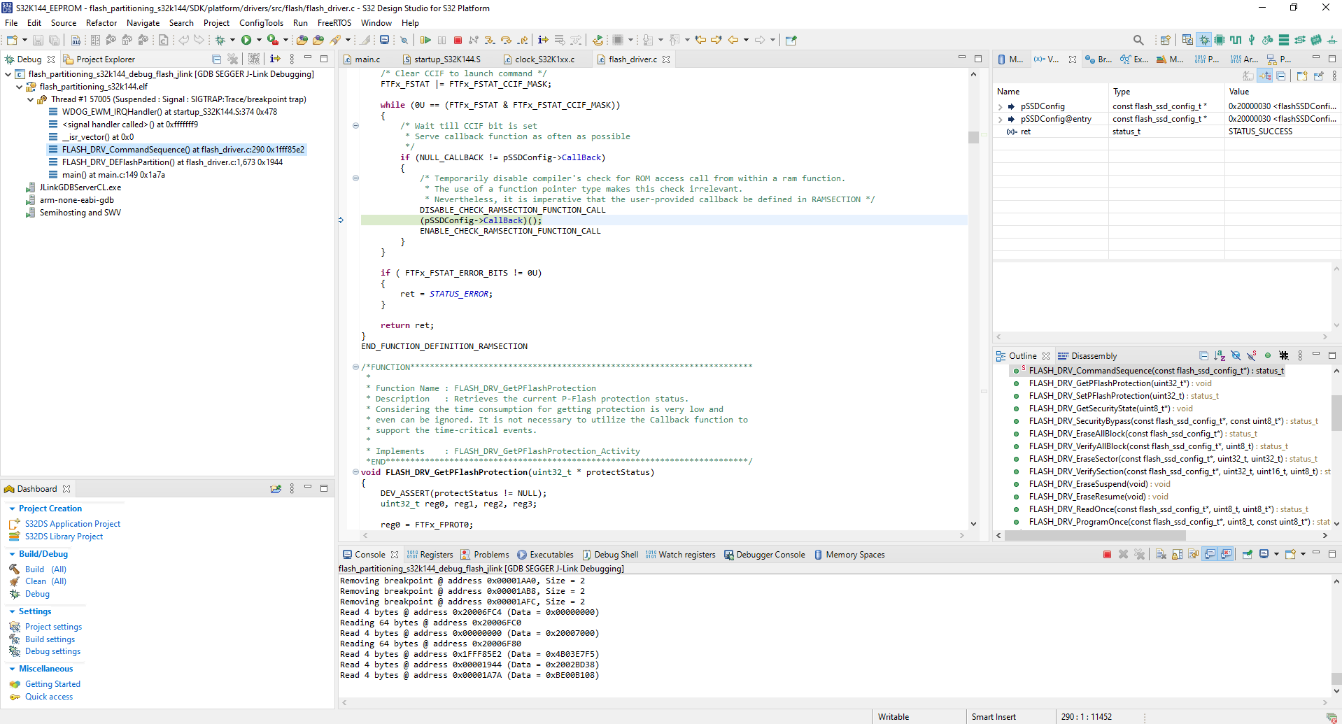Screen dimensions: 1342x724
Task: Toggle Hide Static Members in Outline
Action: pos(1252,356)
